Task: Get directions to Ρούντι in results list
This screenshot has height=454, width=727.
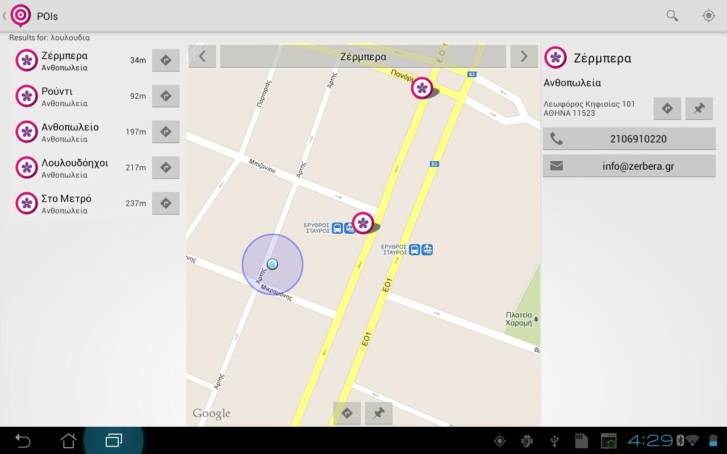Action: [x=166, y=96]
